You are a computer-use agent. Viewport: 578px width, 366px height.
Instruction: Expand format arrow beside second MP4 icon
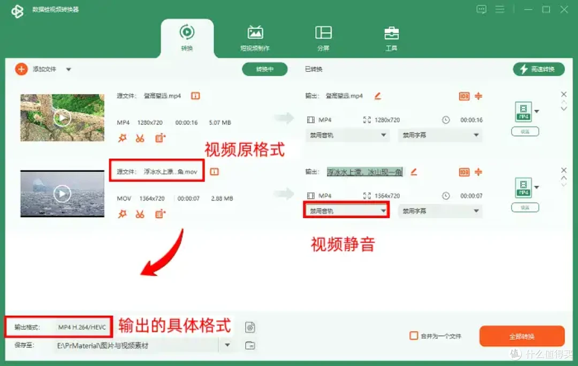pyautogui.click(x=537, y=187)
